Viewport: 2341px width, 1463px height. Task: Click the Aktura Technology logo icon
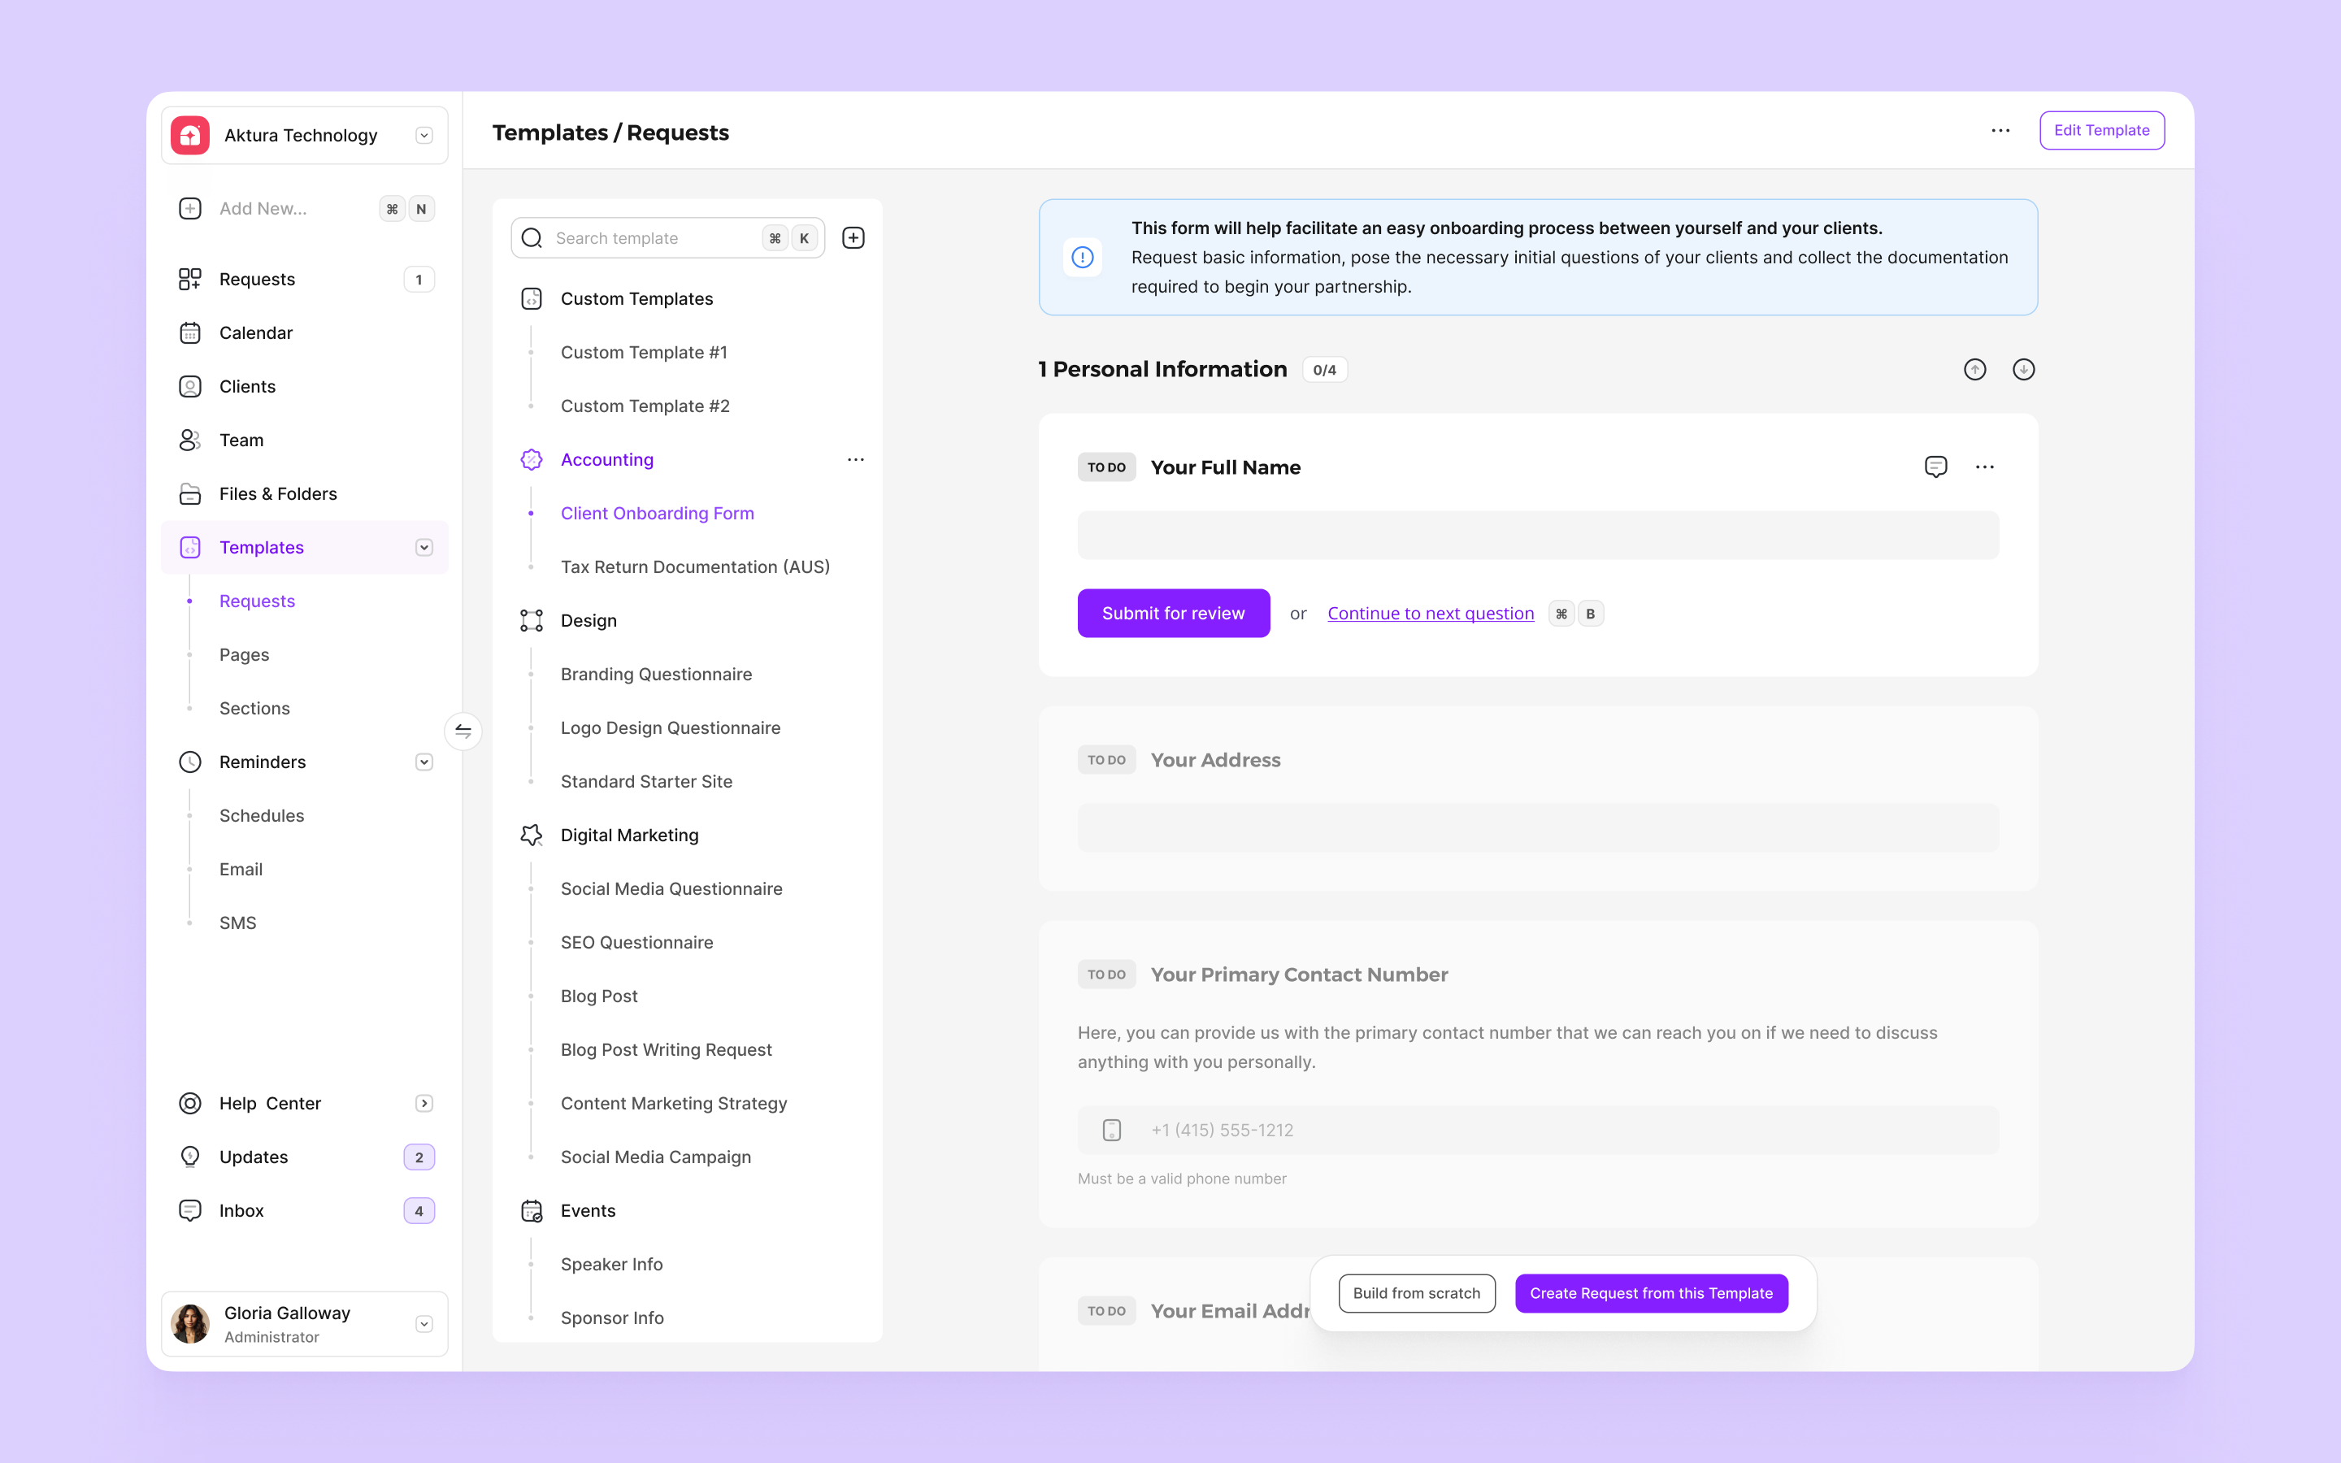[x=190, y=136]
